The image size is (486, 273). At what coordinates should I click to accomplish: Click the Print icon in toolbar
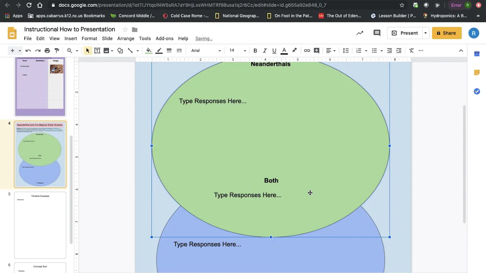[x=47, y=50]
